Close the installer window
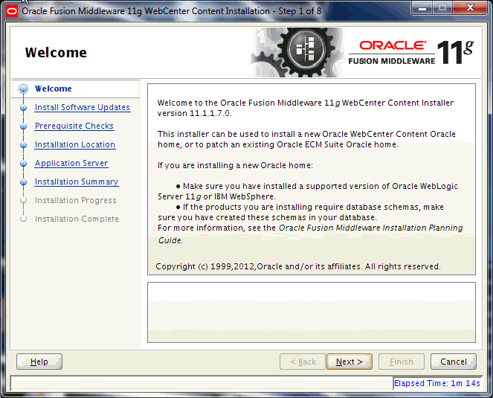The height and width of the screenshot is (398, 493). click(471, 7)
